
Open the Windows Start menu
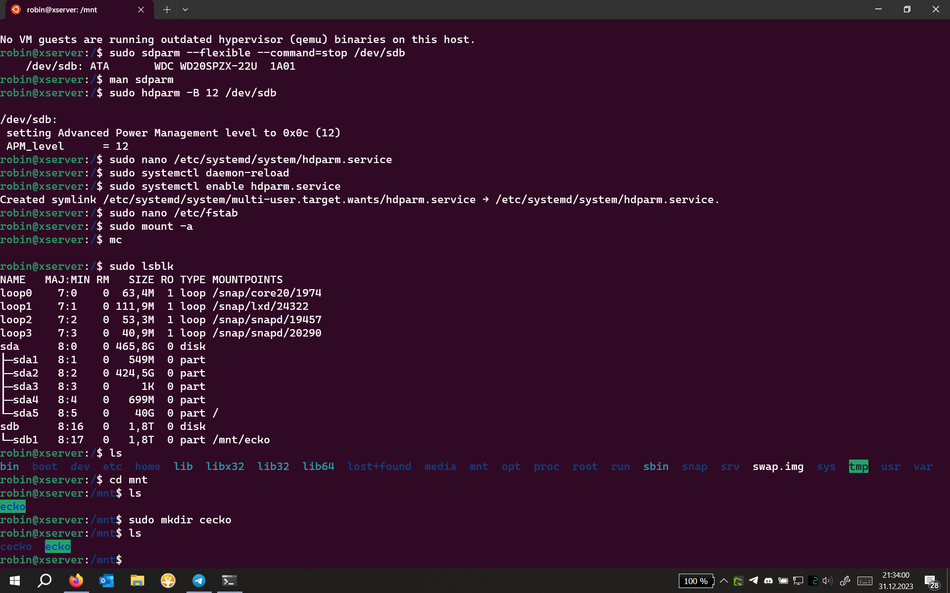[x=14, y=581]
